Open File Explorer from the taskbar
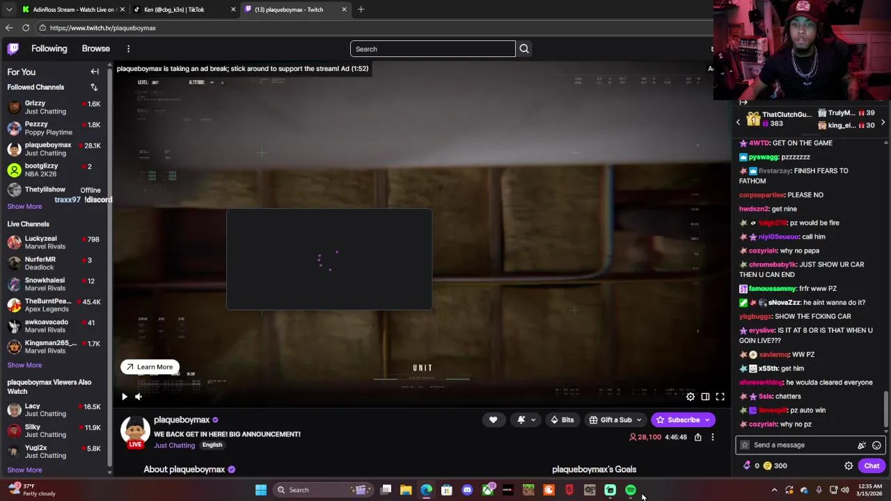 [x=406, y=490]
